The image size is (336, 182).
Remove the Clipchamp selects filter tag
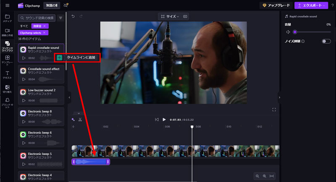pos(44,33)
